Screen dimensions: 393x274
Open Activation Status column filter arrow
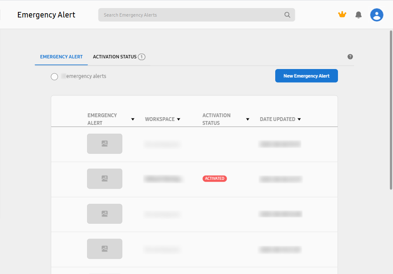click(247, 119)
